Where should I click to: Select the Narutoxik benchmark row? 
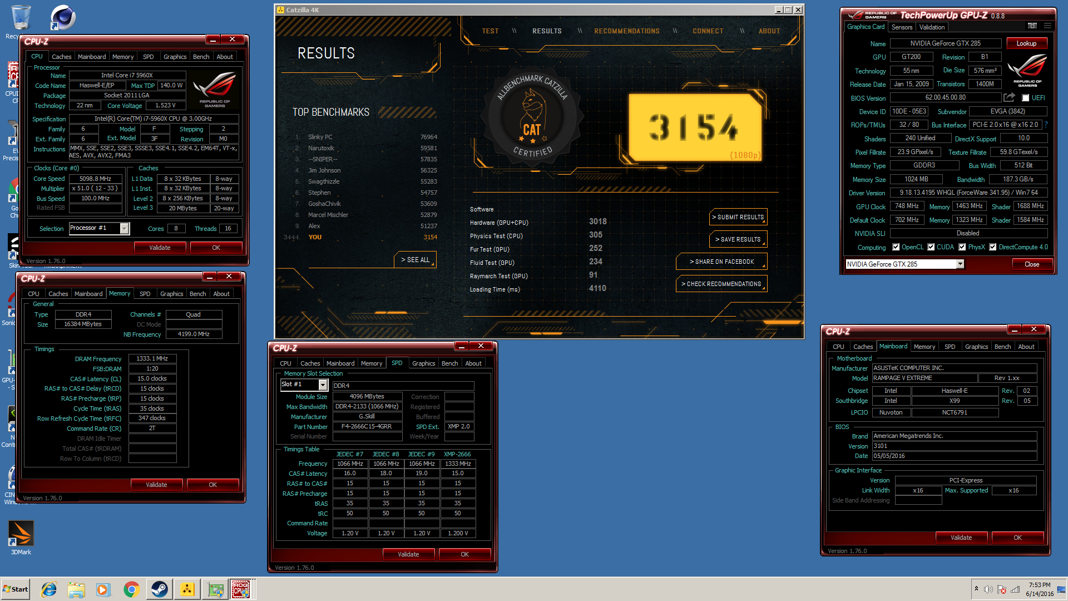point(366,148)
